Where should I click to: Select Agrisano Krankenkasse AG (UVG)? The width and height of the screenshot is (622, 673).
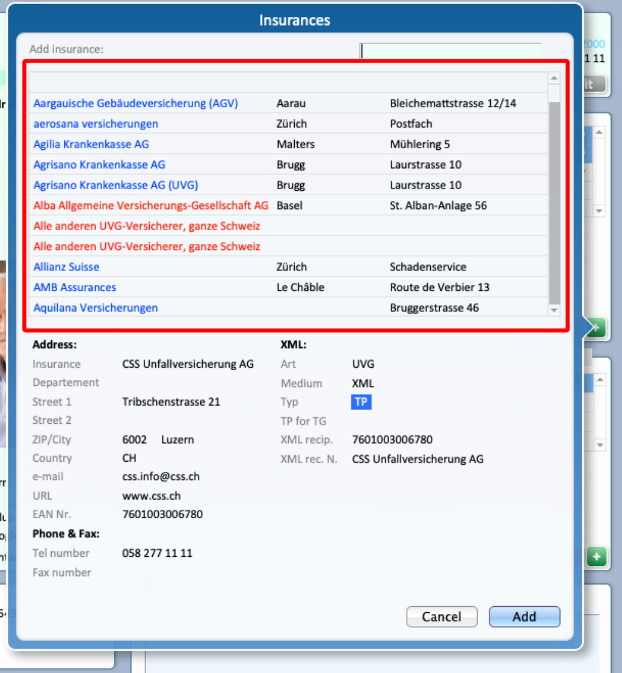click(288, 185)
